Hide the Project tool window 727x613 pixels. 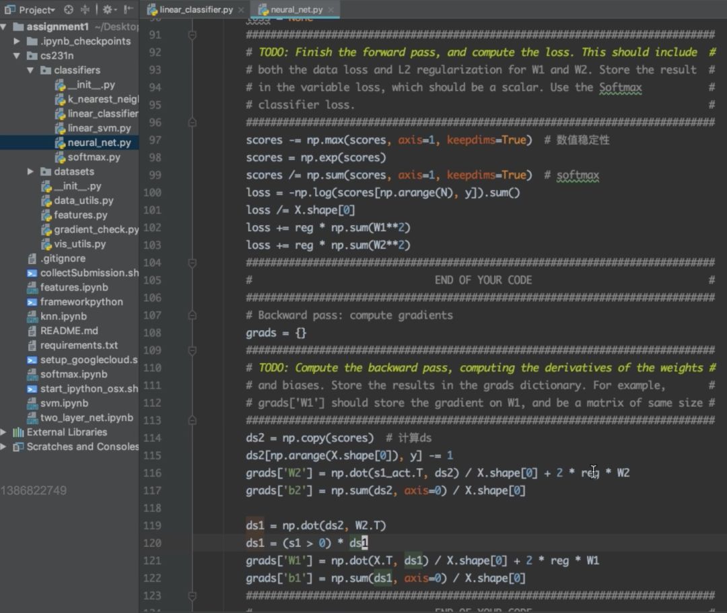click(129, 9)
